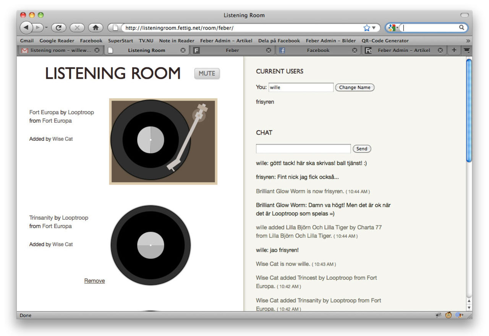Open the Google Reader bookmark

click(x=57, y=41)
